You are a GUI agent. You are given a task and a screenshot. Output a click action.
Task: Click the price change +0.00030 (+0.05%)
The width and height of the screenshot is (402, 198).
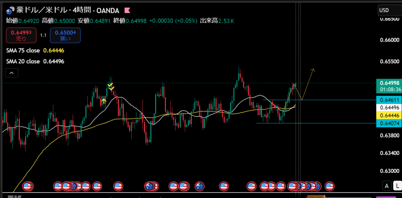174,21
